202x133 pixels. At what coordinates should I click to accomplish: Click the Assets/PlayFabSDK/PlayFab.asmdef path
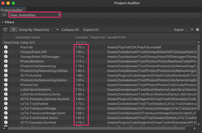click(134, 47)
